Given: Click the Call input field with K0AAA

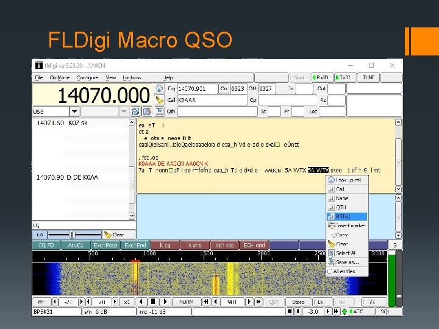Looking at the screenshot, I should point(212,100).
